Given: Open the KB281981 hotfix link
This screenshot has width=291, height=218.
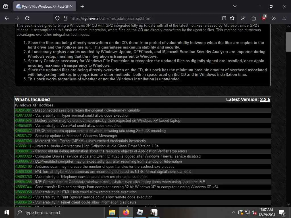Looking at the screenshot, I should point(23,110).
